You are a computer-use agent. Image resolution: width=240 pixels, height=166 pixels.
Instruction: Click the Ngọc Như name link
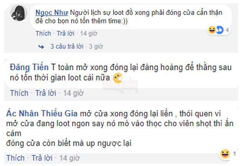point(52,13)
